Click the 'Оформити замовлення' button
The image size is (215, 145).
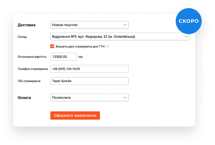coord(75,115)
